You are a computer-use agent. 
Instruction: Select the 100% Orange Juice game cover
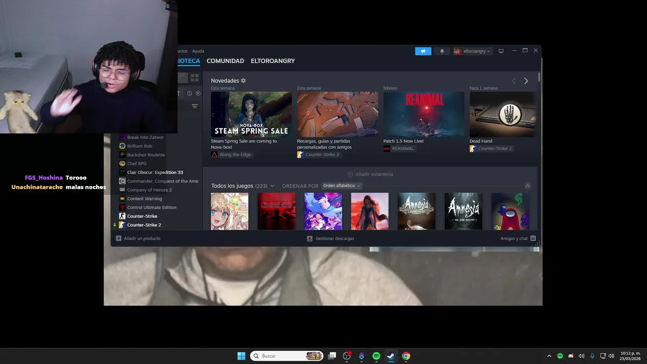pyautogui.click(x=229, y=211)
